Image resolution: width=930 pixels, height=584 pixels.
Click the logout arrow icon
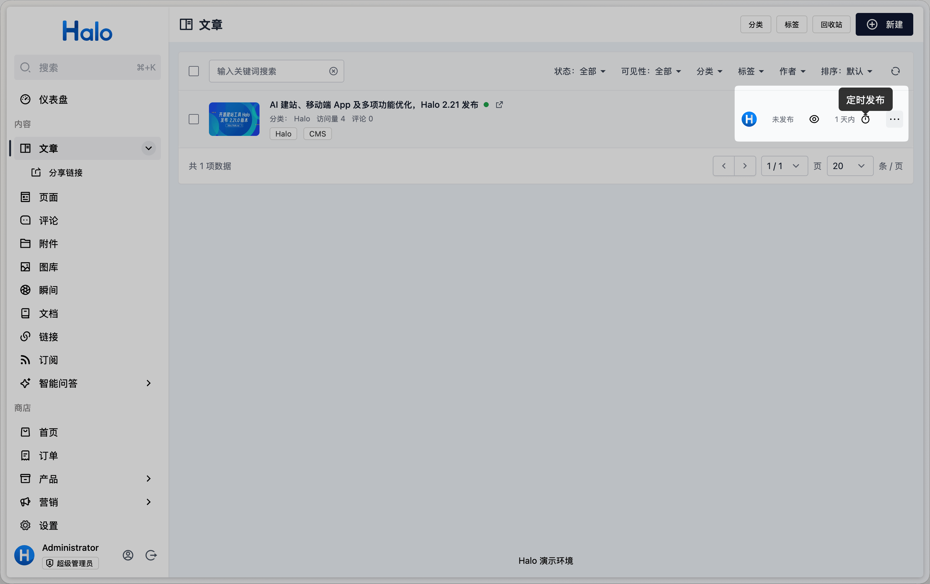pyautogui.click(x=151, y=555)
